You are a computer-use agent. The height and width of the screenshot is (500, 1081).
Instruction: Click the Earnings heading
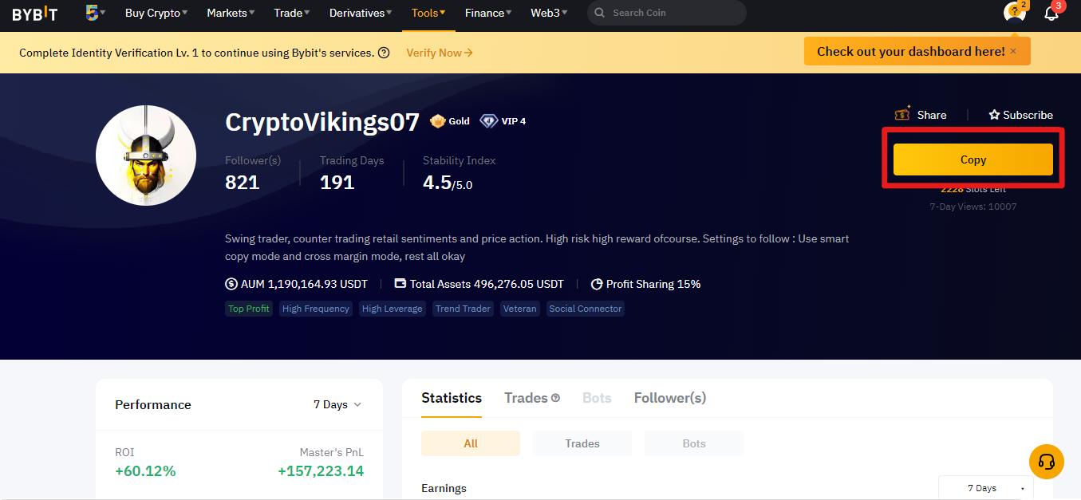pyautogui.click(x=444, y=488)
